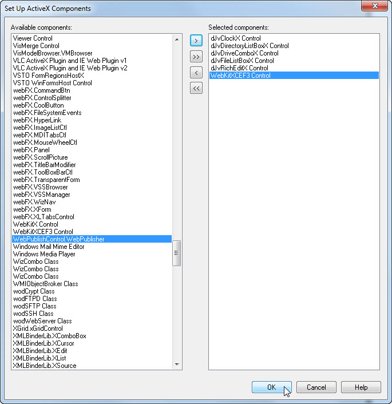The width and height of the screenshot is (392, 404).
Task: Select webFX.HyperLink
Action: (92, 120)
